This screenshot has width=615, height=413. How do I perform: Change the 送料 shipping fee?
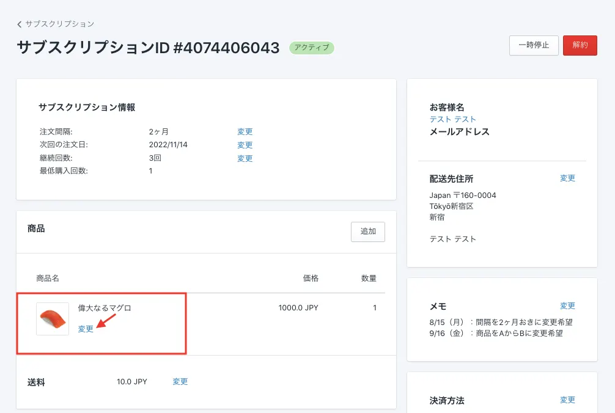coord(180,381)
